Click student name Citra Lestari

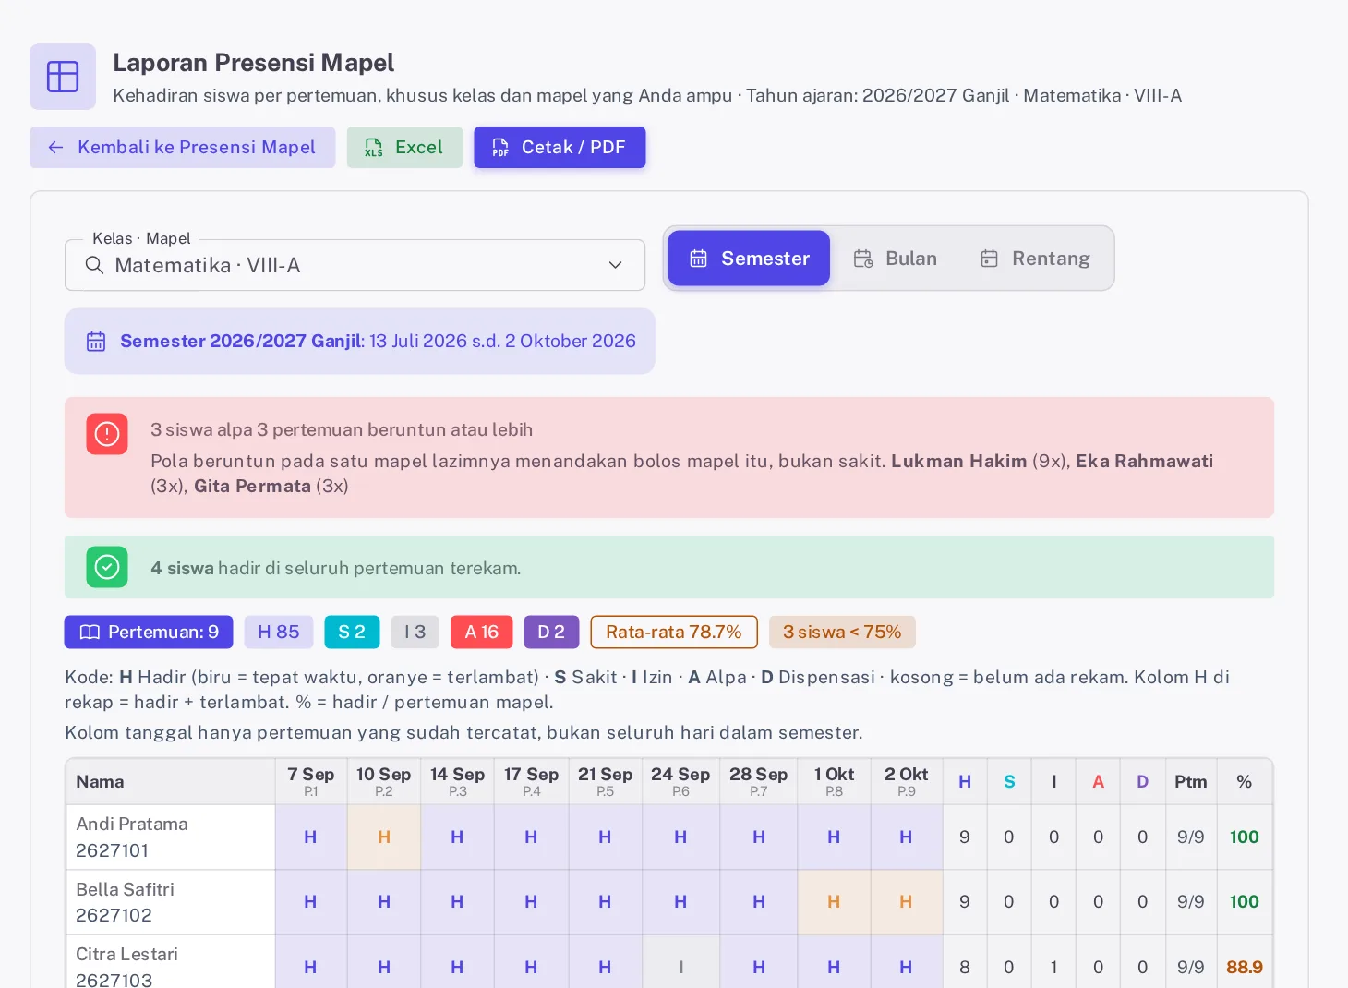tap(126, 955)
